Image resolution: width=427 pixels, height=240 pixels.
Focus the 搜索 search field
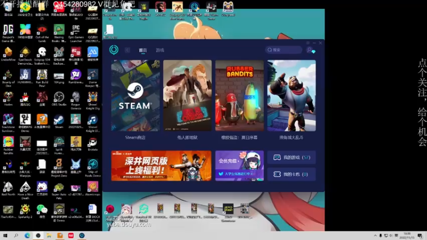tap(283, 50)
